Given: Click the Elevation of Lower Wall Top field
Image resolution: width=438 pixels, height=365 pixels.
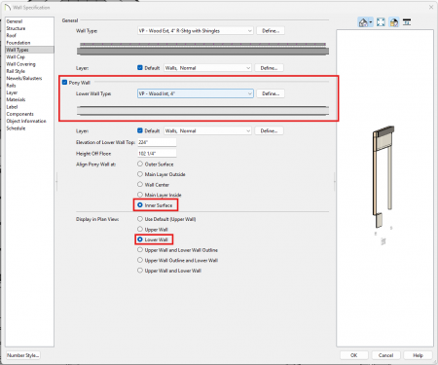Looking at the screenshot, I should click(157, 142).
